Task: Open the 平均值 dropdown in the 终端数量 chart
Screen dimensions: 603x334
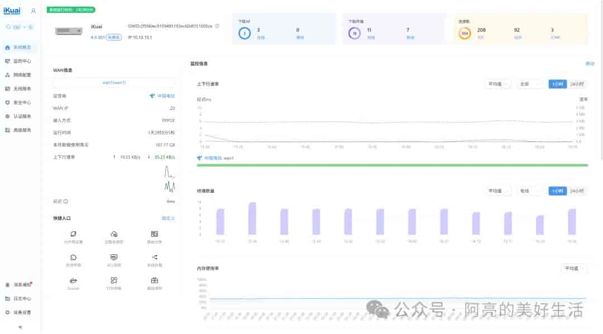Action: (x=498, y=191)
